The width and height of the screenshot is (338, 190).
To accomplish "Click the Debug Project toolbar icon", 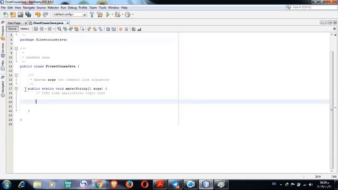I will (x=117, y=14).
